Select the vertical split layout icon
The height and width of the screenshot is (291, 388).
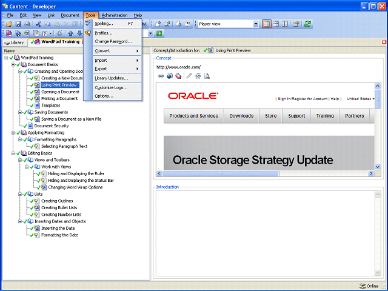click(285, 24)
